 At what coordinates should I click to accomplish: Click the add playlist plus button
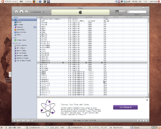pyautogui.click(x=16, y=121)
